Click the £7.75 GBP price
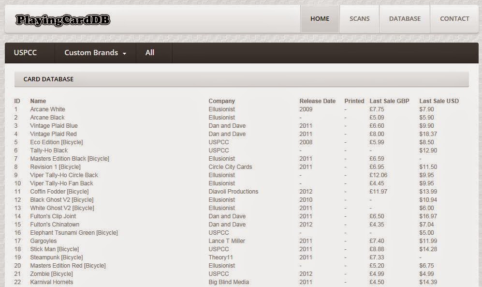 click(377, 109)
